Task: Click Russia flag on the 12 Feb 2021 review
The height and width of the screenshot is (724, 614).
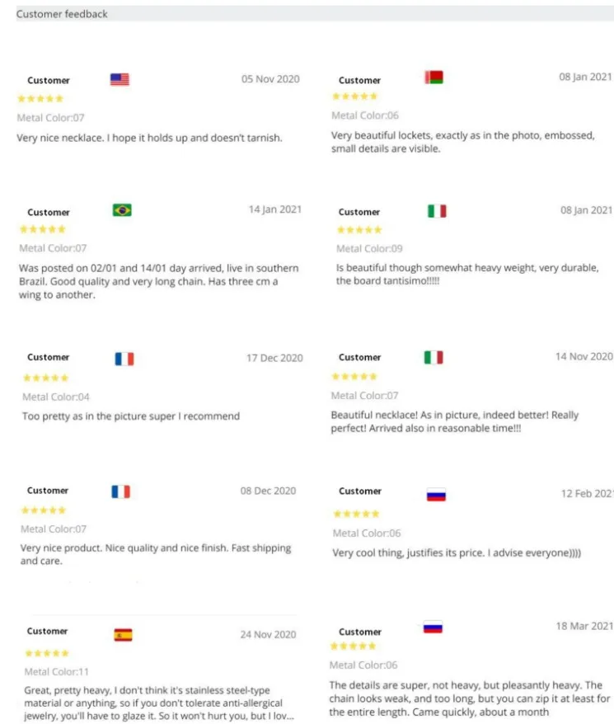Action: pos(436,495)
